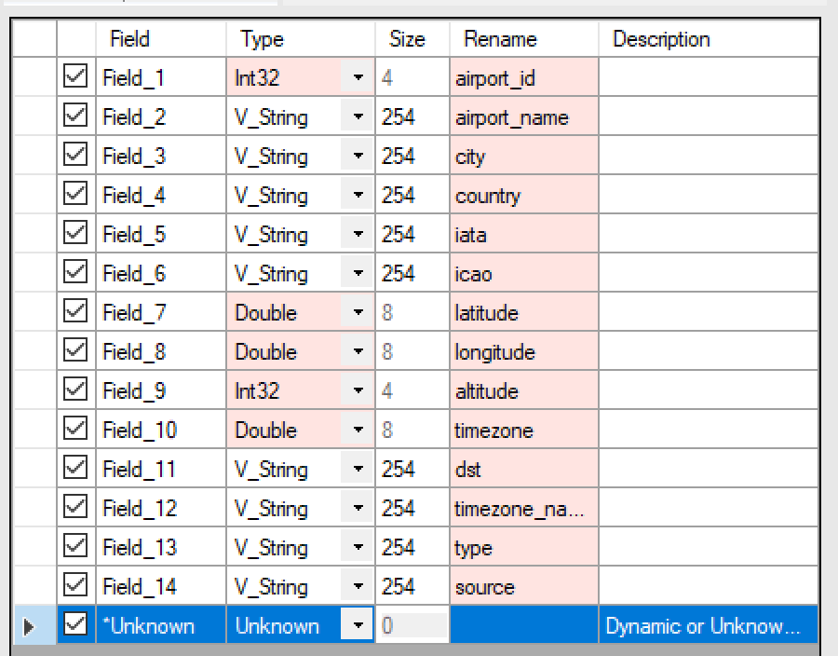838x656 pixels.
Task: Edit the airport_id rename cell
Action: coord(524,77)
